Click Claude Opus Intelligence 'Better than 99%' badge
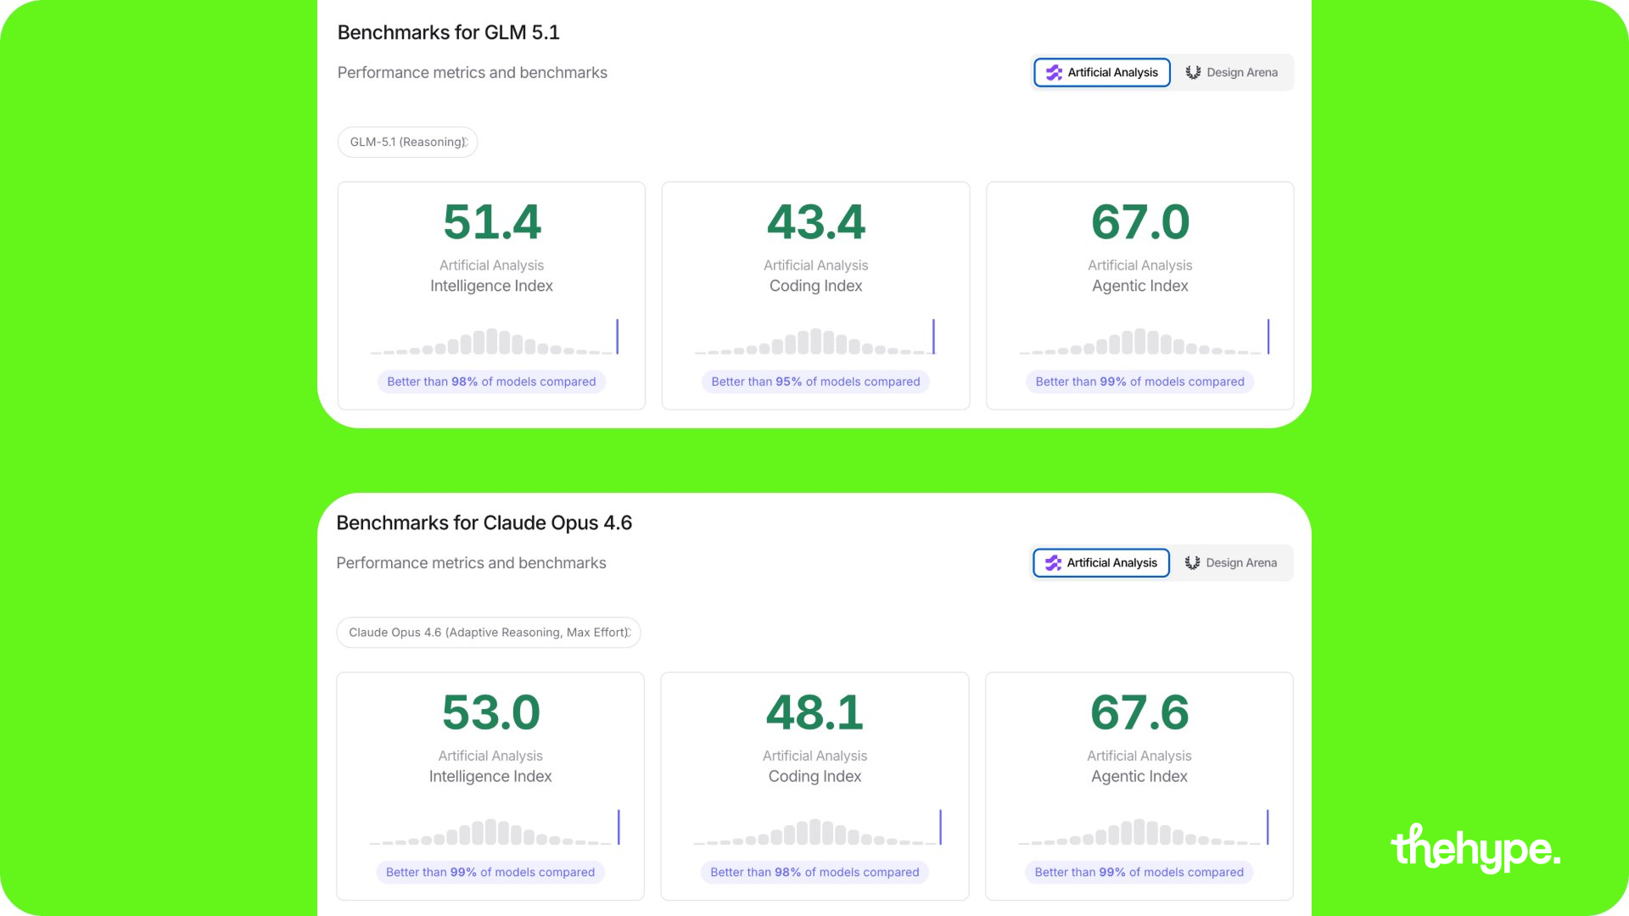Screen dimensions: 1629x916 click(490, 872)
